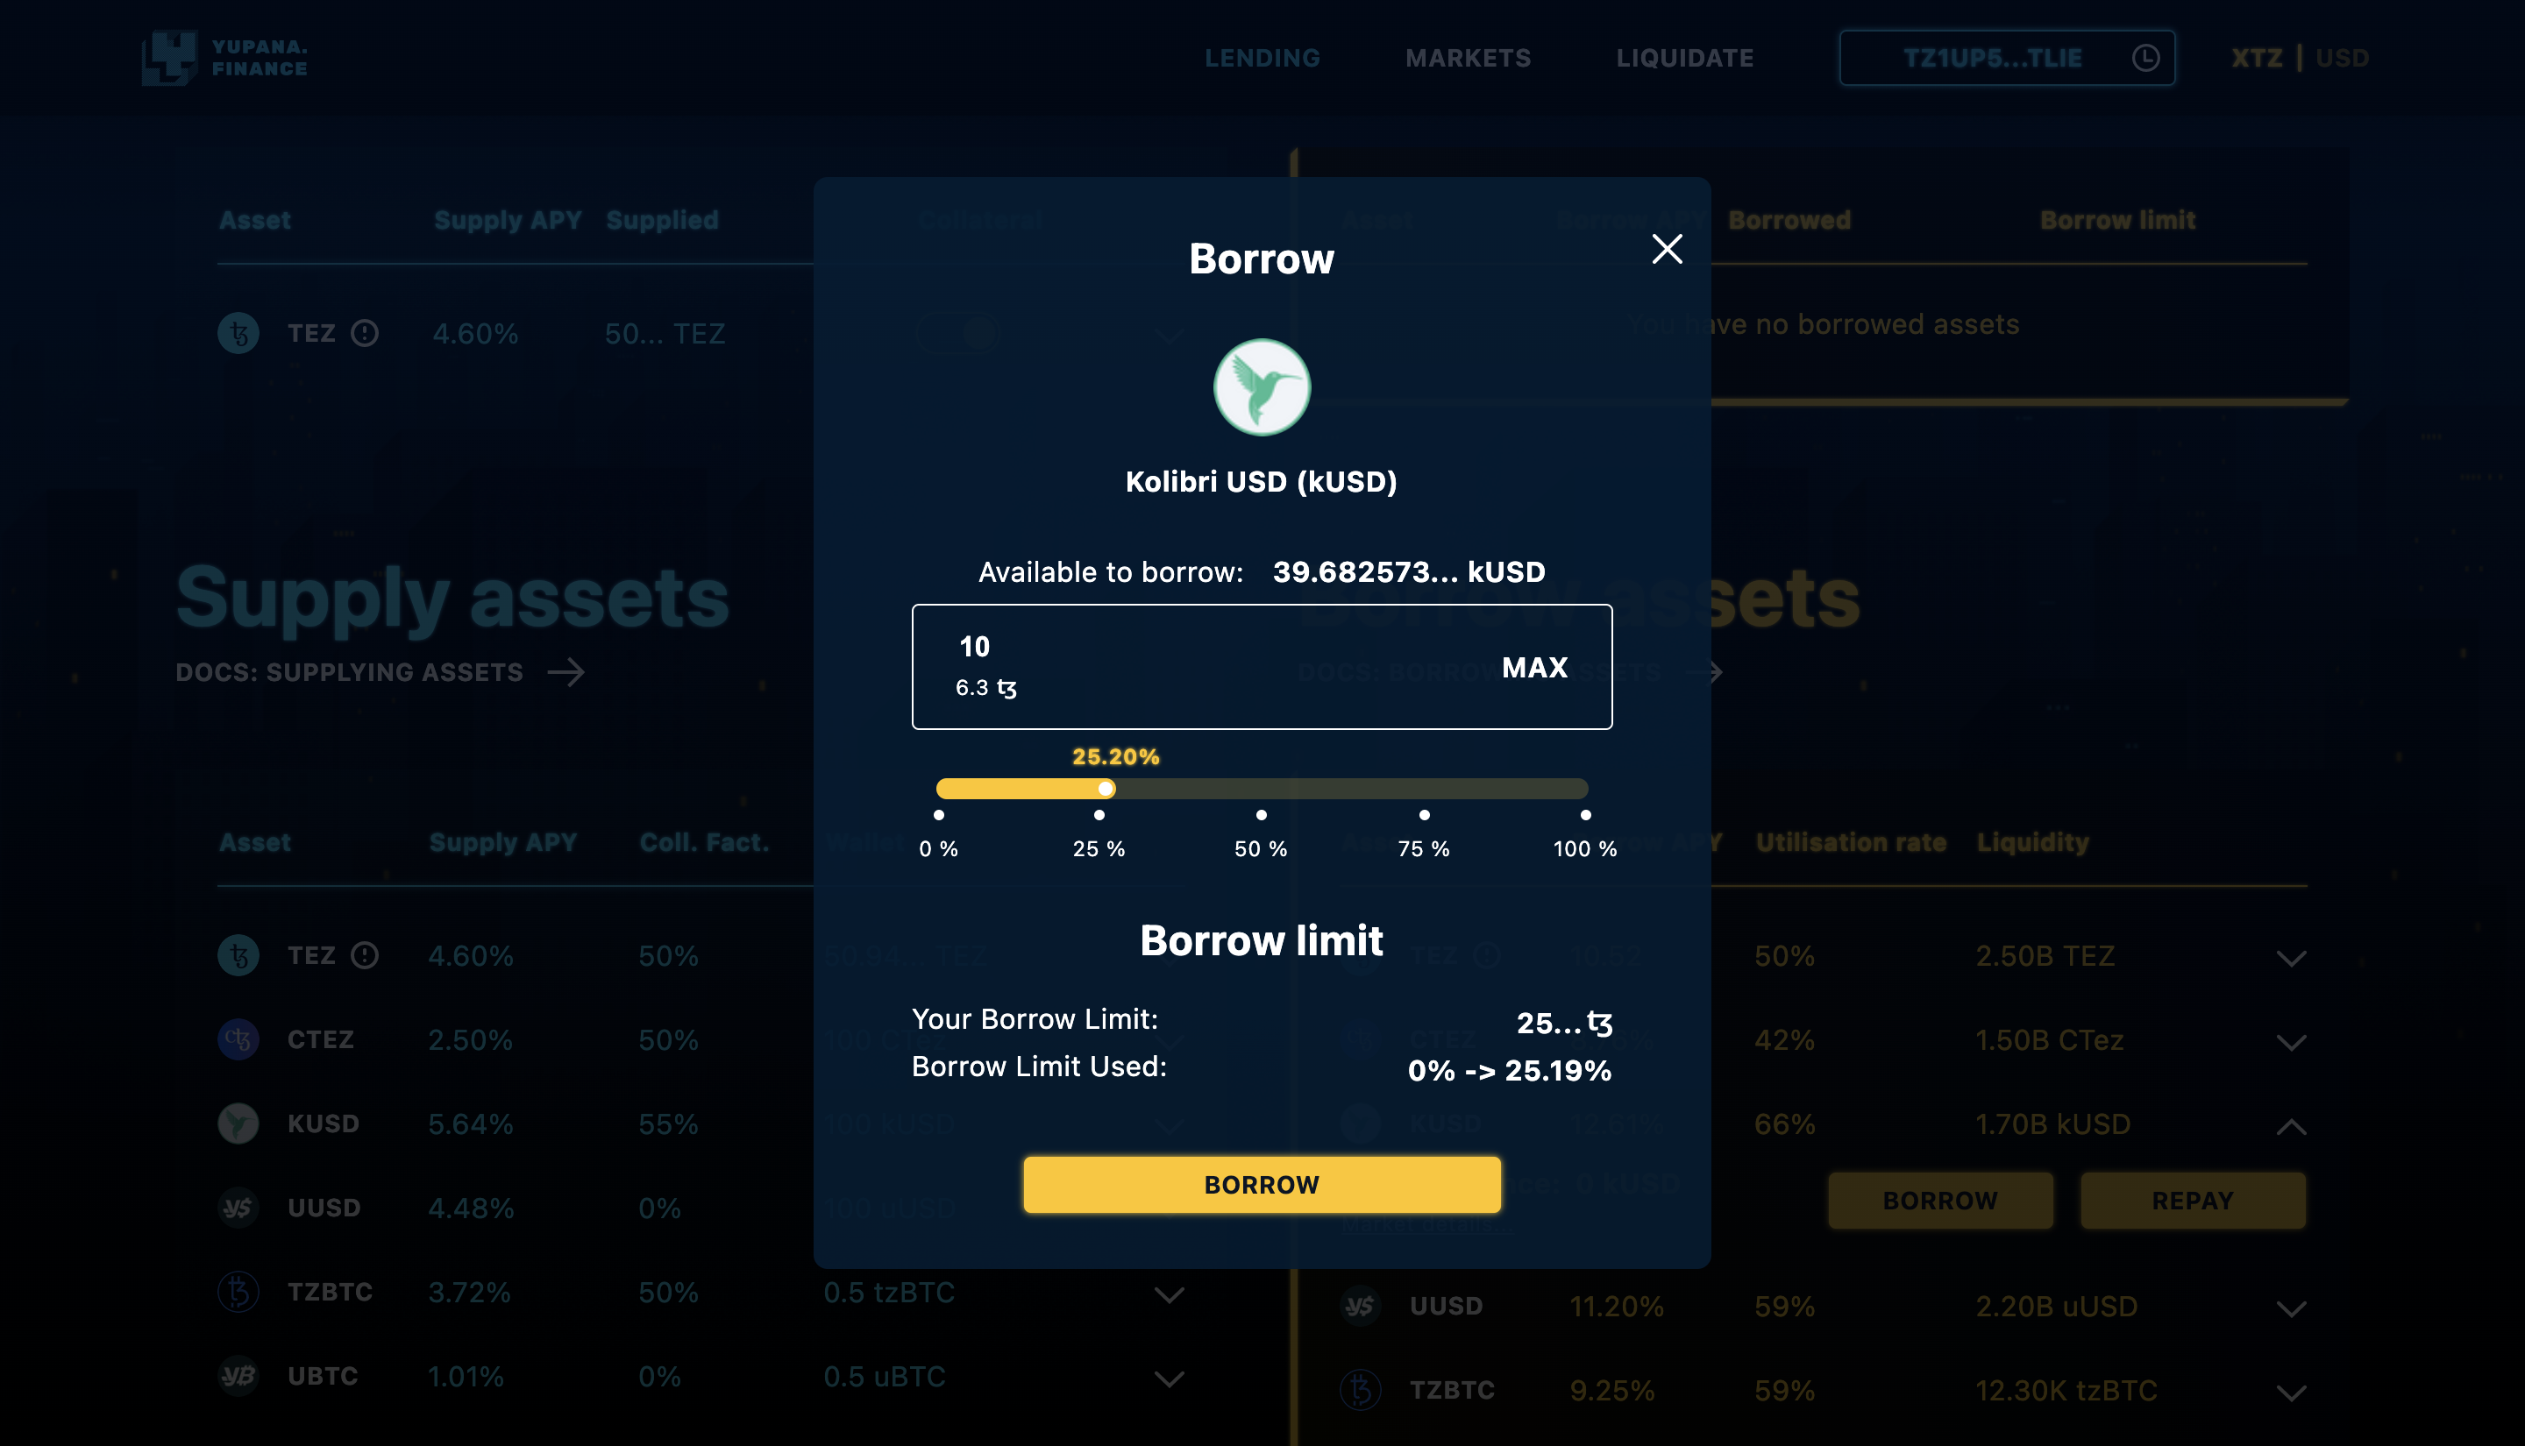
Task: Set slider to the 50 % mark
Action: 1262,815
